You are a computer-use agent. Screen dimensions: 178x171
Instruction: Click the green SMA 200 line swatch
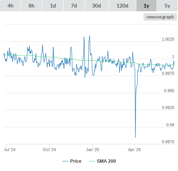click(92, 161)
